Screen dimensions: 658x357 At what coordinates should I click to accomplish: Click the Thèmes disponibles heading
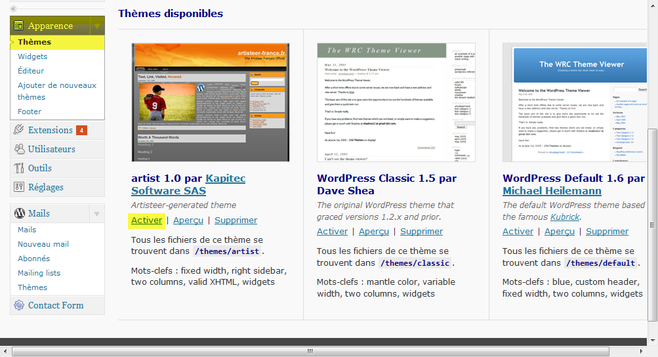click(171, 13)
